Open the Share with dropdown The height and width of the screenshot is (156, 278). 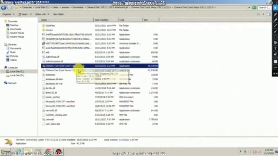pyautogui.click(x=42, y=14)
